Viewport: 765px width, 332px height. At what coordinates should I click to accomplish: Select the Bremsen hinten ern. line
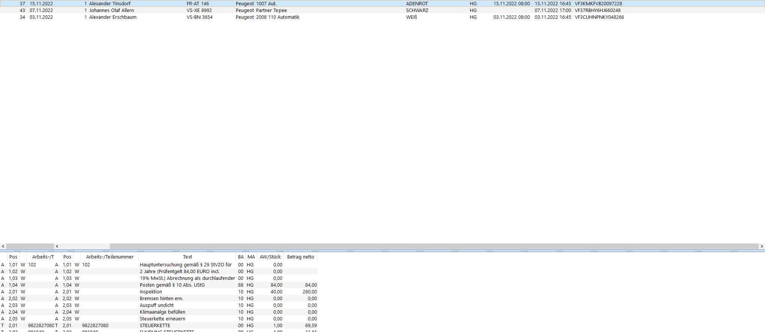click(x=161, y=299)
